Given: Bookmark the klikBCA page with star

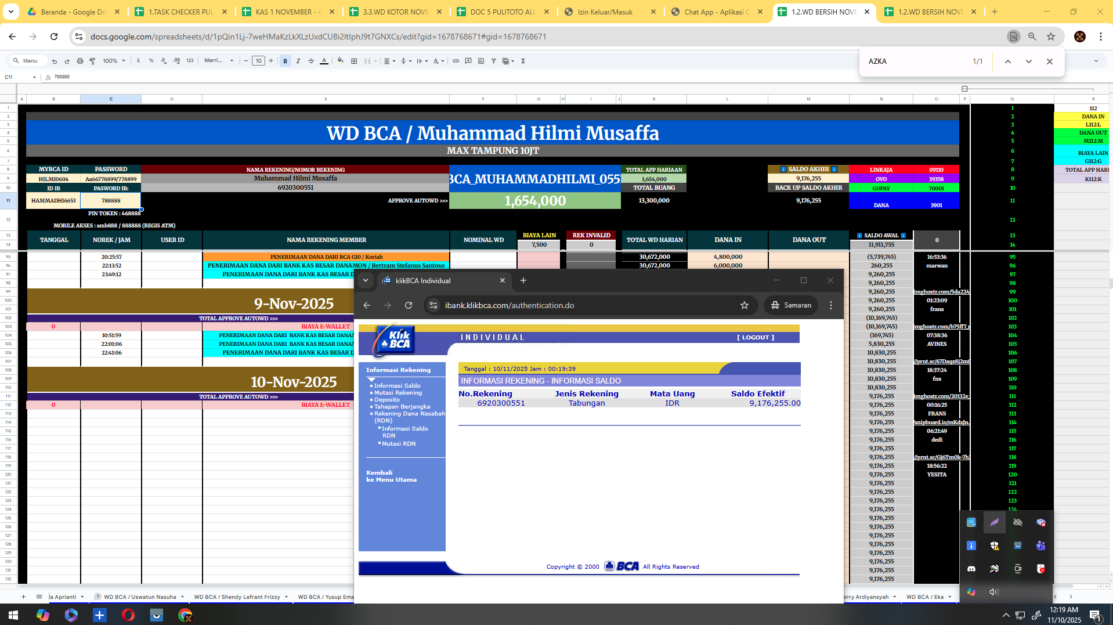Looking at the screenshot, I should 745,305.
